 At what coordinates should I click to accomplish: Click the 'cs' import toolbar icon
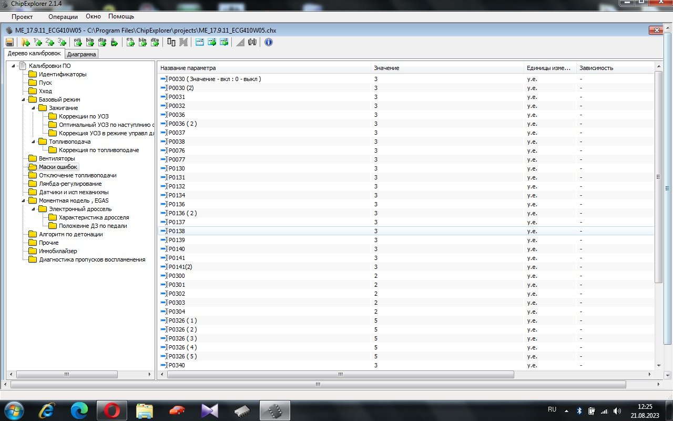coord(130,42)
